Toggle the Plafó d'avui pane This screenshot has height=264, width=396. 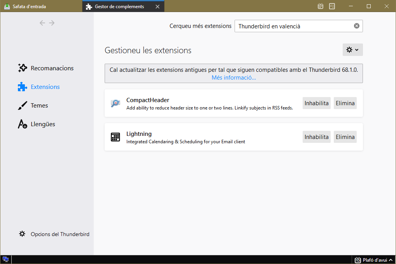click(x=373, y=260)
